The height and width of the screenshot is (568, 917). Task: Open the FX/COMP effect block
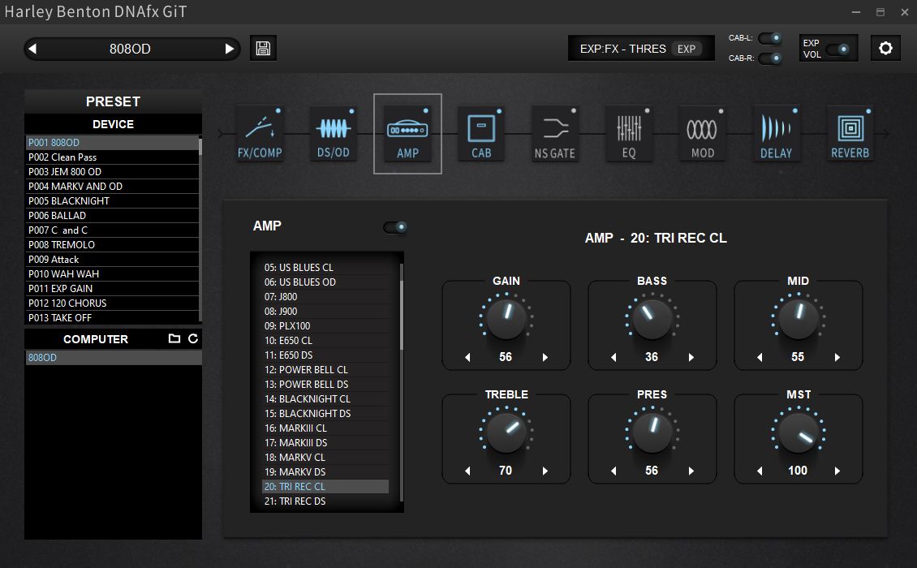tap(260, 134)
